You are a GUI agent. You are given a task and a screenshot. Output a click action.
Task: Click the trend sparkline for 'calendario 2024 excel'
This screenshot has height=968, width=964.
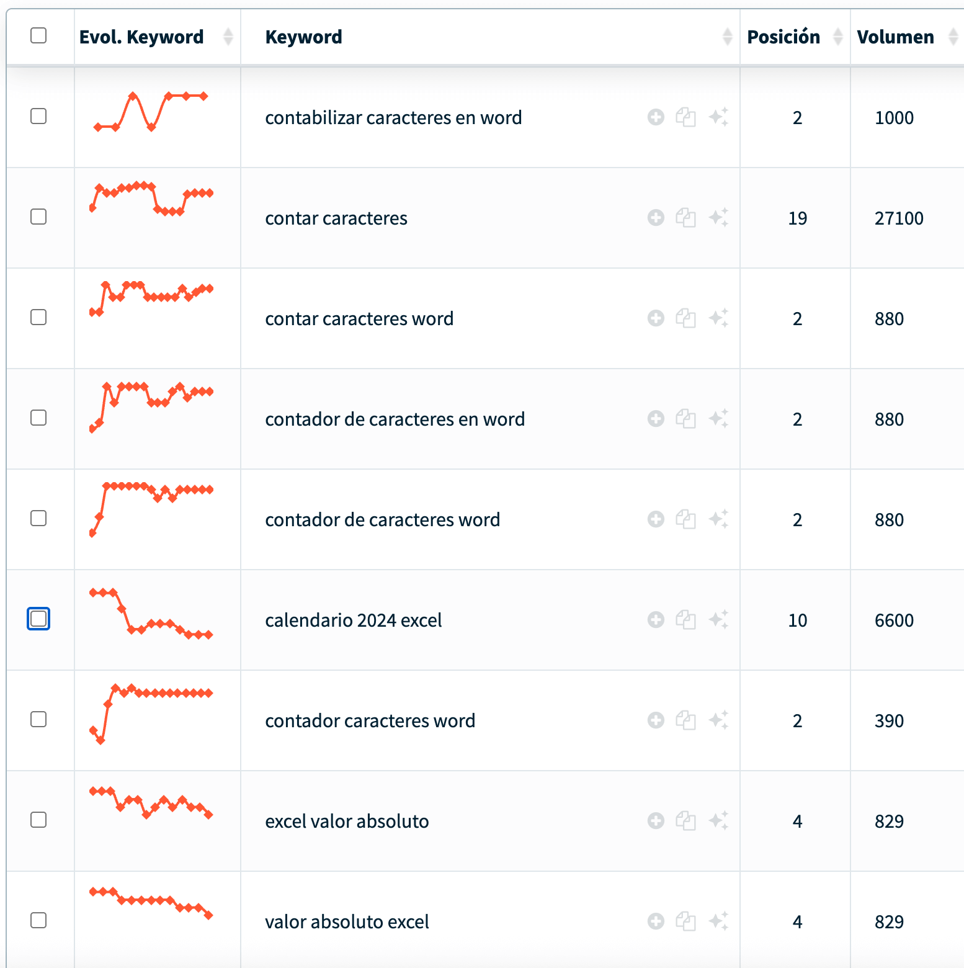click(151, 615)
